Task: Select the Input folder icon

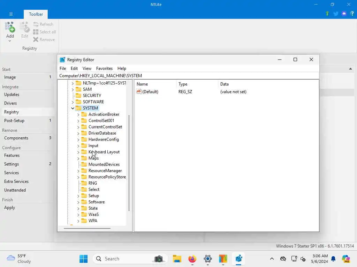Action: point(84,146)
